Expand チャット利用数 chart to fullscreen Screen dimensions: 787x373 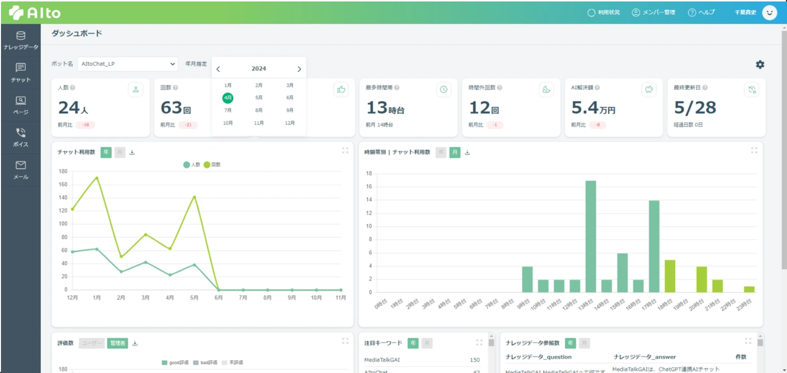click(x=345, y=150)
